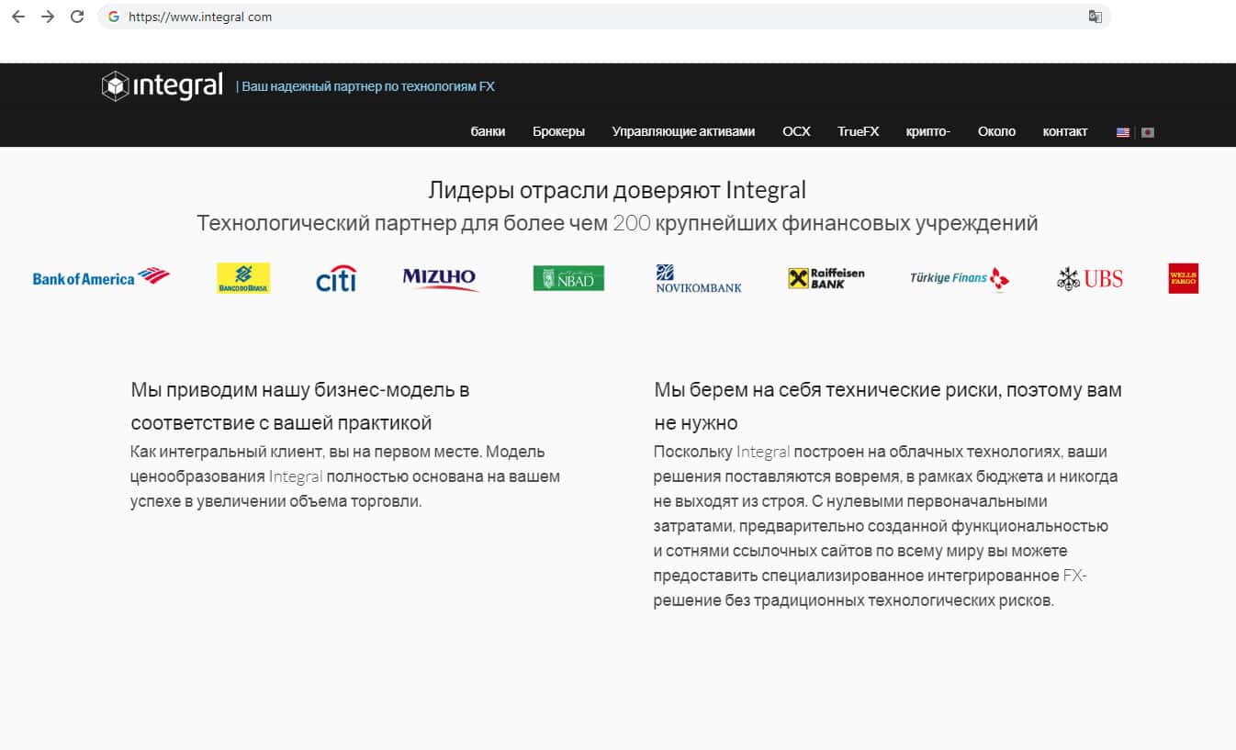Click the Banco do Brasil logo

pos(243,278)
